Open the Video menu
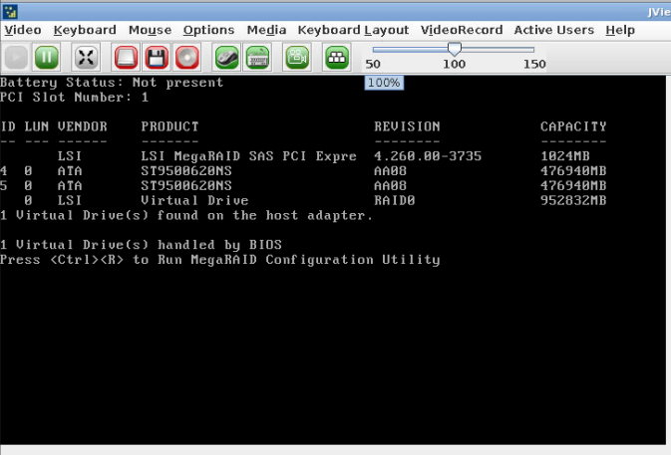Viewport: 671px width, 455px height. point(23,30)
